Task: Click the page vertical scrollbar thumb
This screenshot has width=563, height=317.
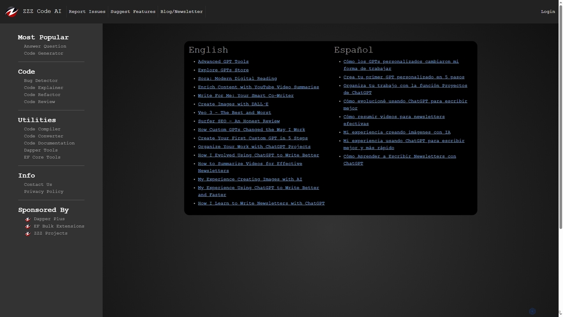Action: (560, 116)
